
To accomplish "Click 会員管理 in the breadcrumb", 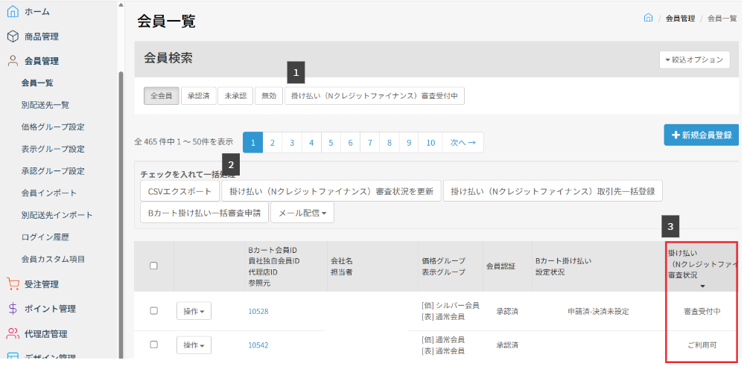I will pyautogui.click(x=680, y=19).
